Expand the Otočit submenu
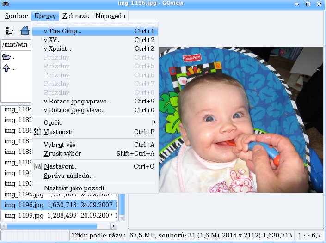 pos(95,122)
